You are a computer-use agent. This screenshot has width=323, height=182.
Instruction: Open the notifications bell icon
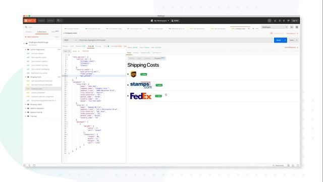click(x=284, y=21)
